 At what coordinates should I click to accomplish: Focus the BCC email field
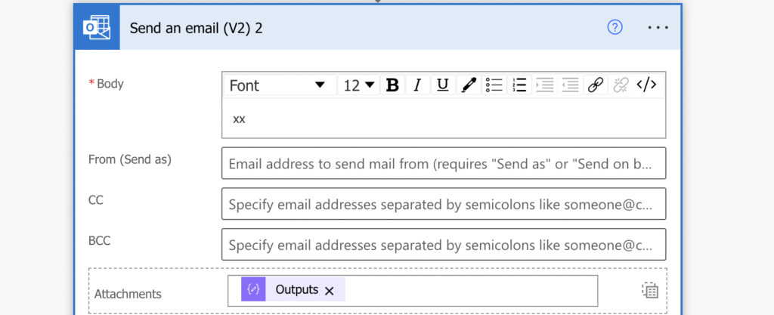[x=444, y=244]
